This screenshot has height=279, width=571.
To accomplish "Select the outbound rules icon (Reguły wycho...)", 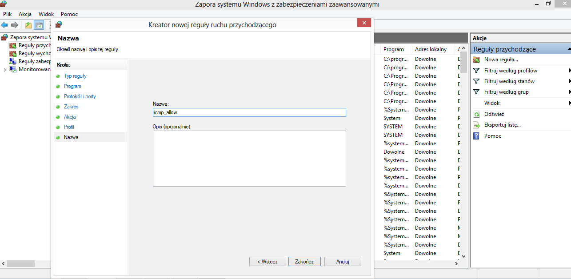I will 13,53.
